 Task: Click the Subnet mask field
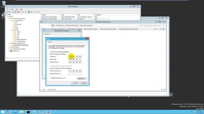[x=75, y=59]
